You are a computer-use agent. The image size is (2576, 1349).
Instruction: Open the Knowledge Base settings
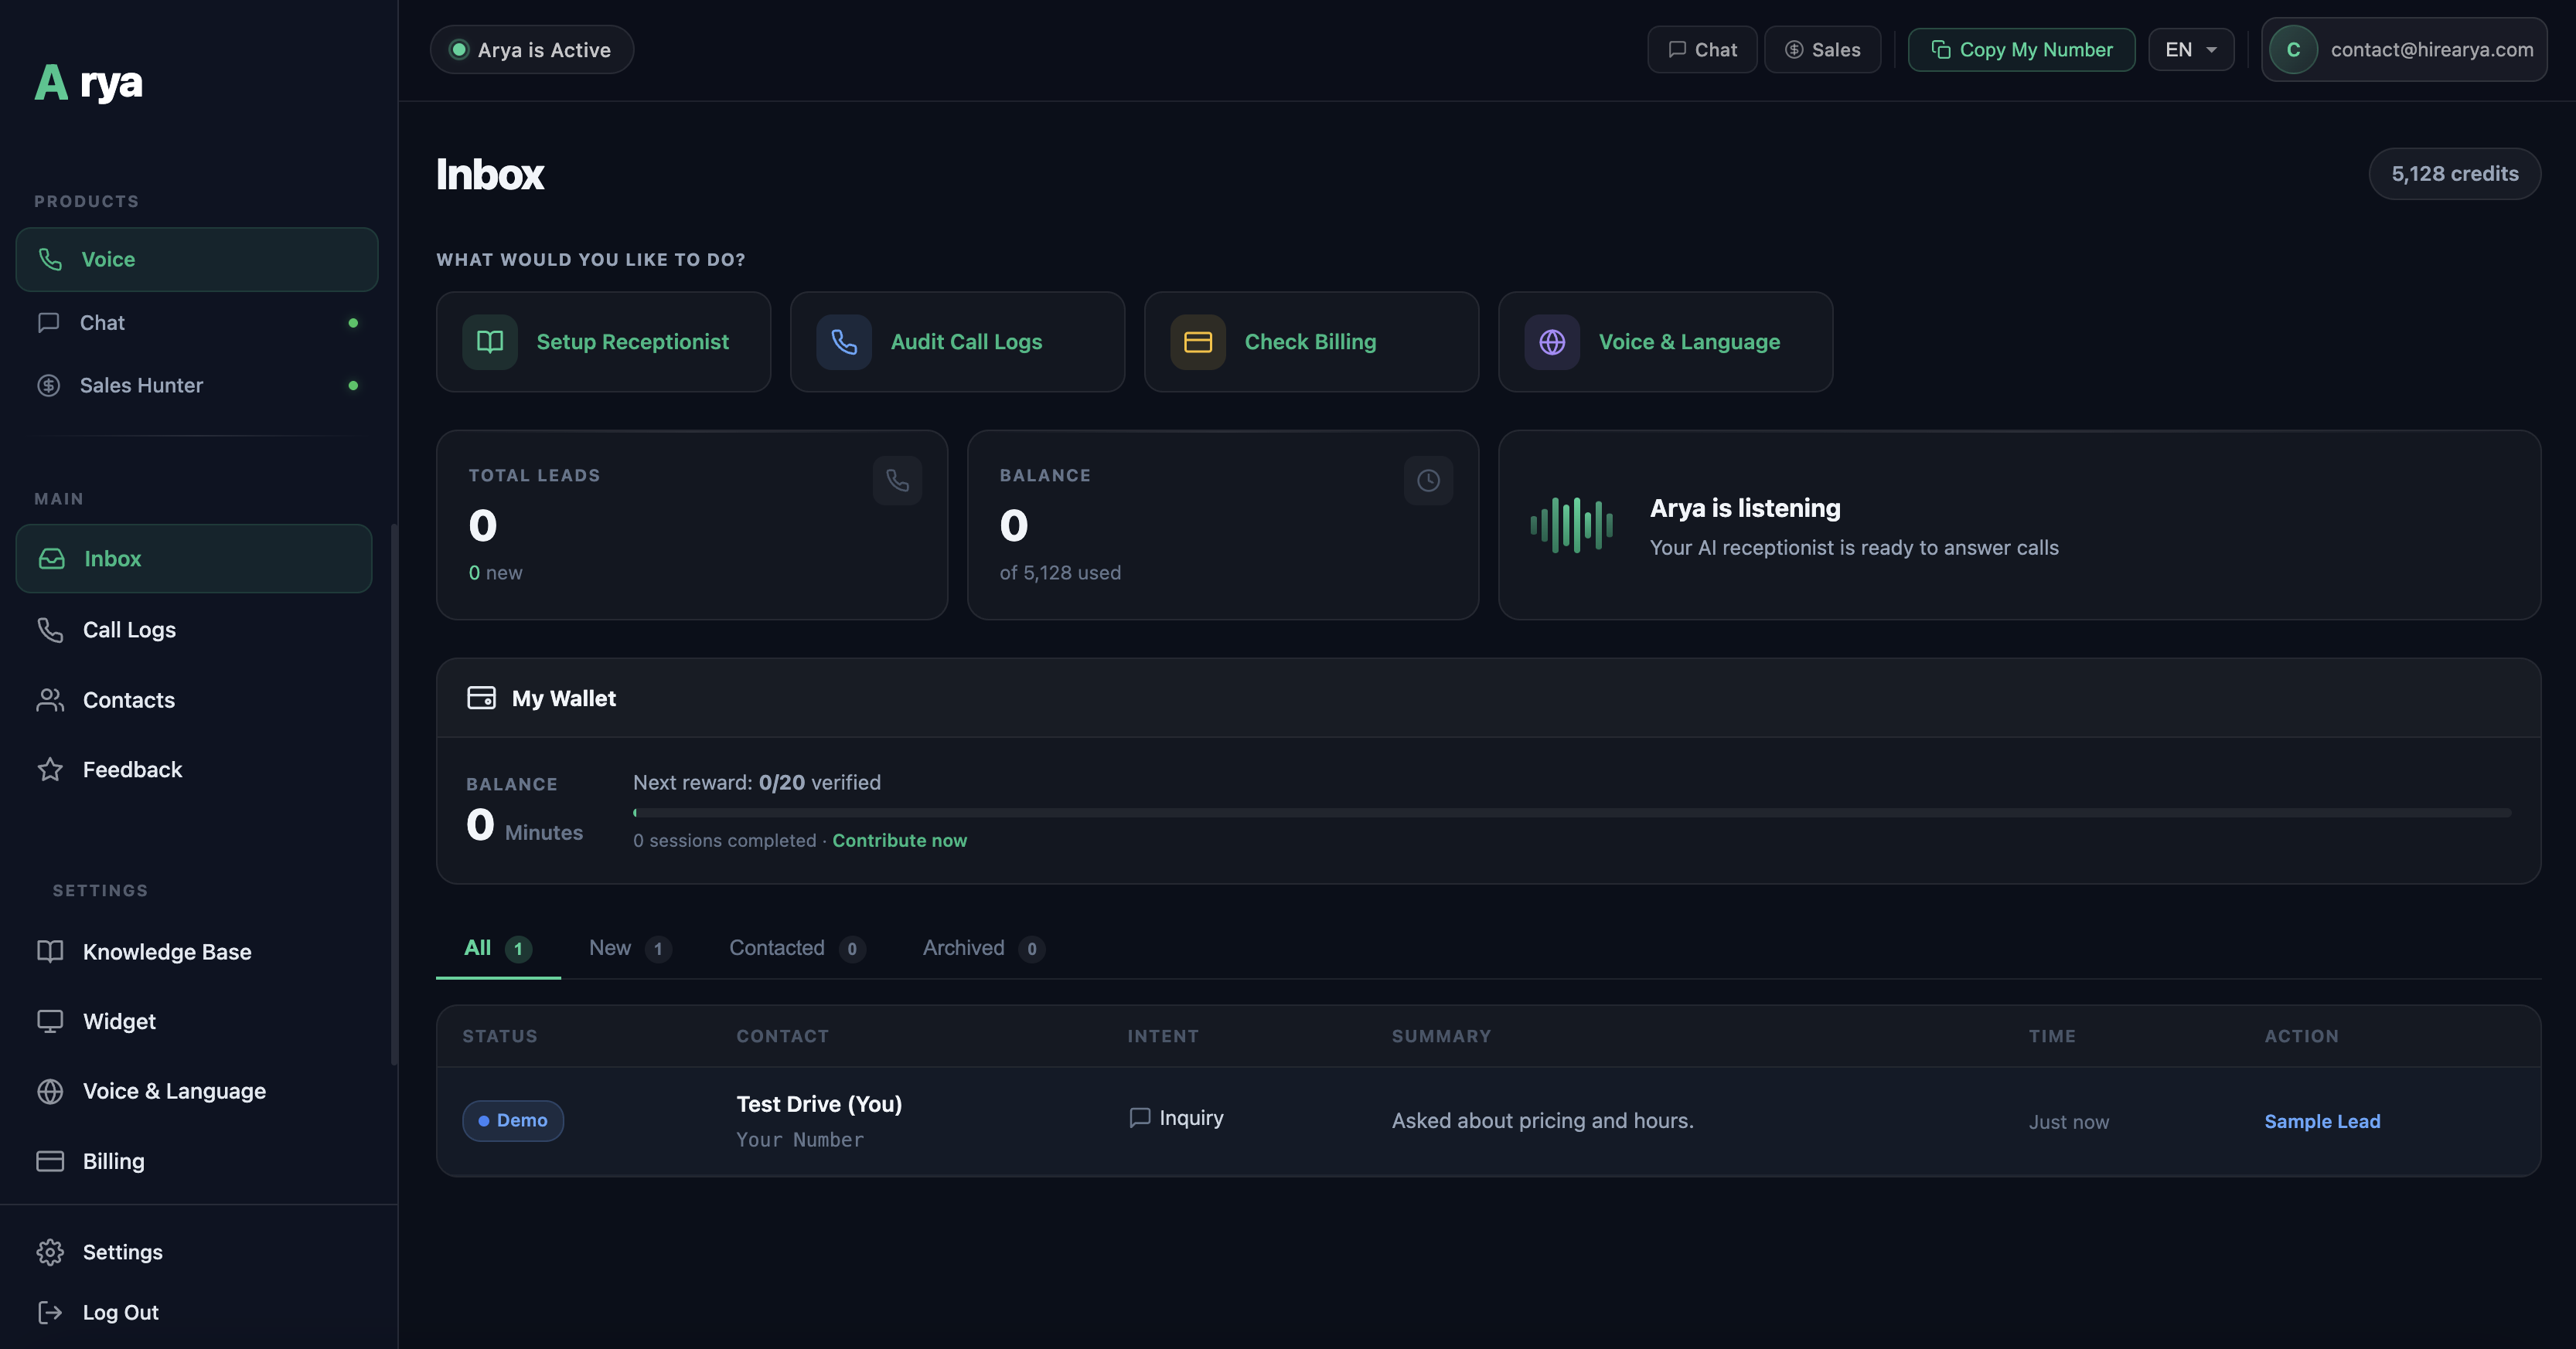167,951
